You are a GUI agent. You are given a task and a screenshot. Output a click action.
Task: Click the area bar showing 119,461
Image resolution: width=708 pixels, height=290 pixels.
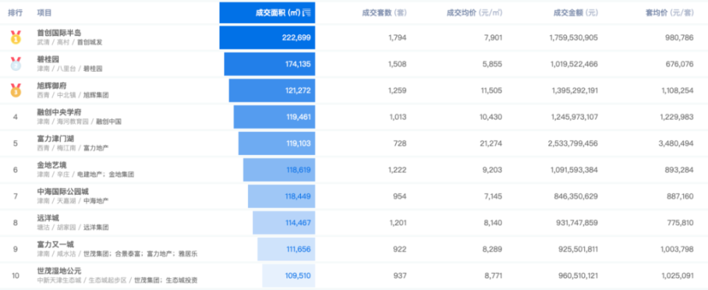[x=274, y=117]
